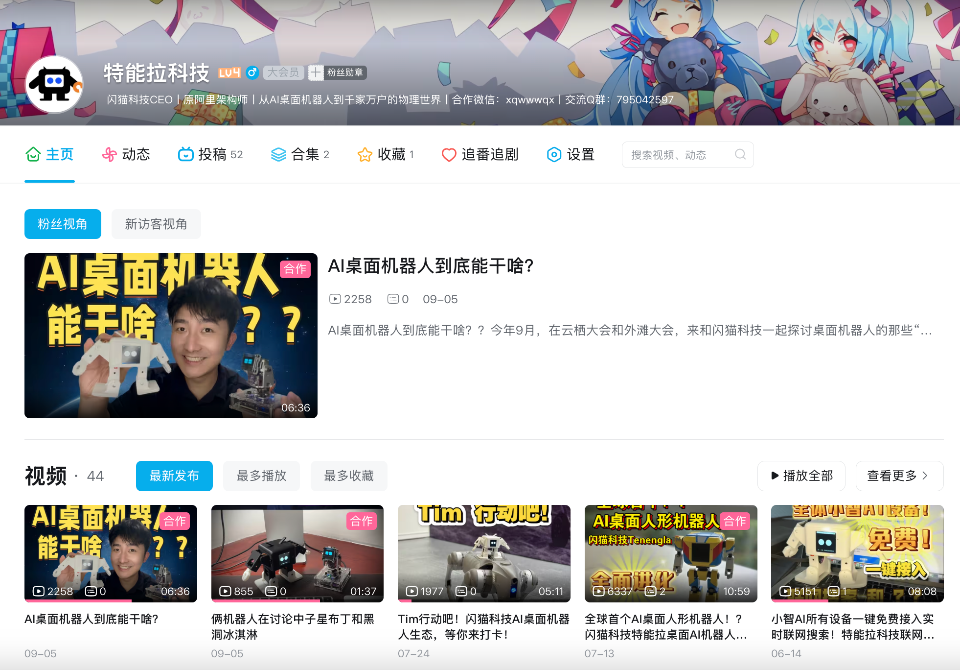Click the blue male gender icon
This screenshot has height=670, width=960.
click(252, 73)
